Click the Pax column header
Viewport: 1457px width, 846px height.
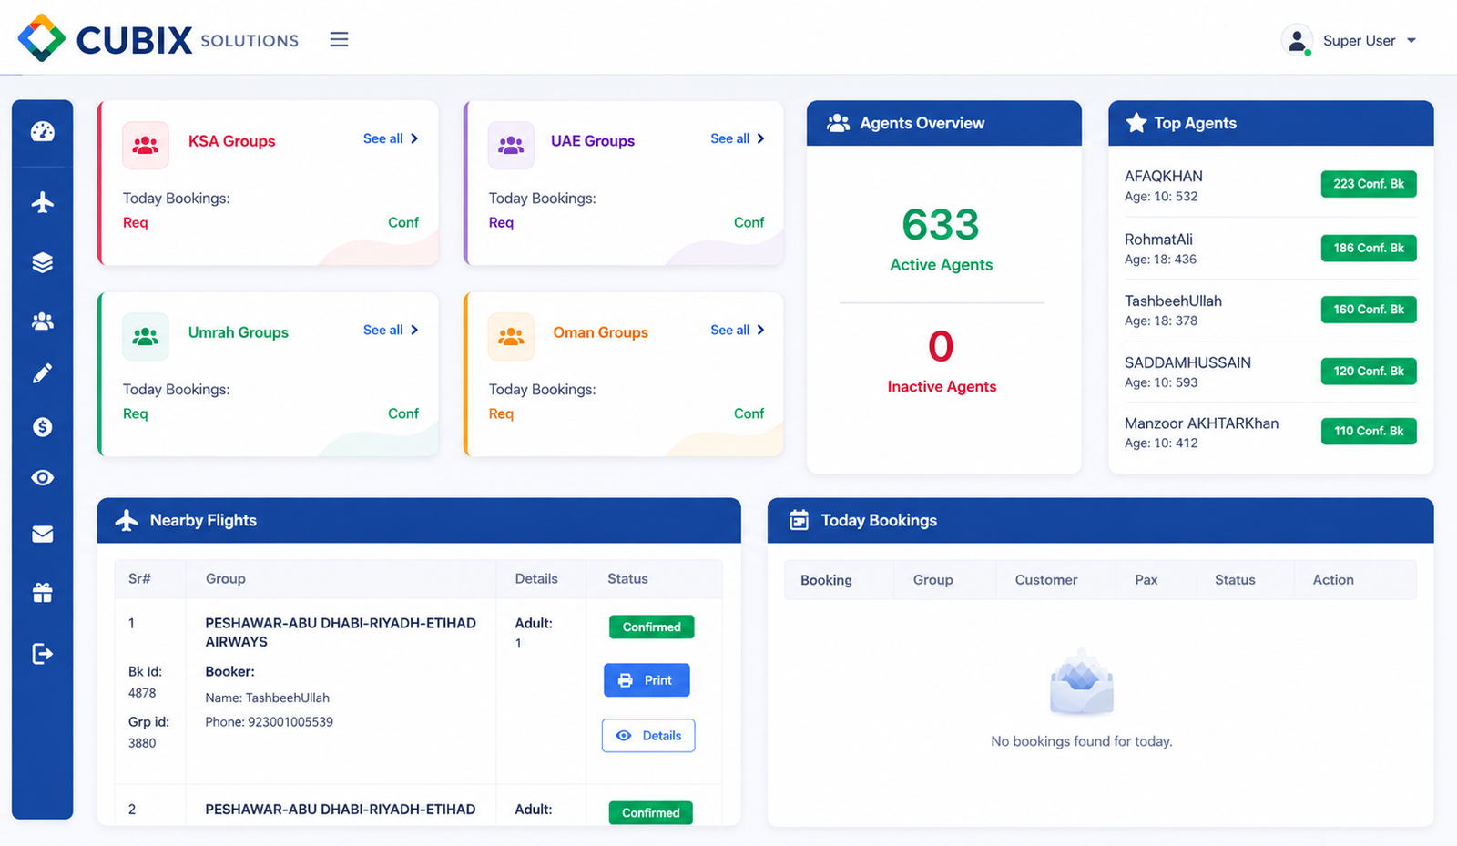[1146, 580]
